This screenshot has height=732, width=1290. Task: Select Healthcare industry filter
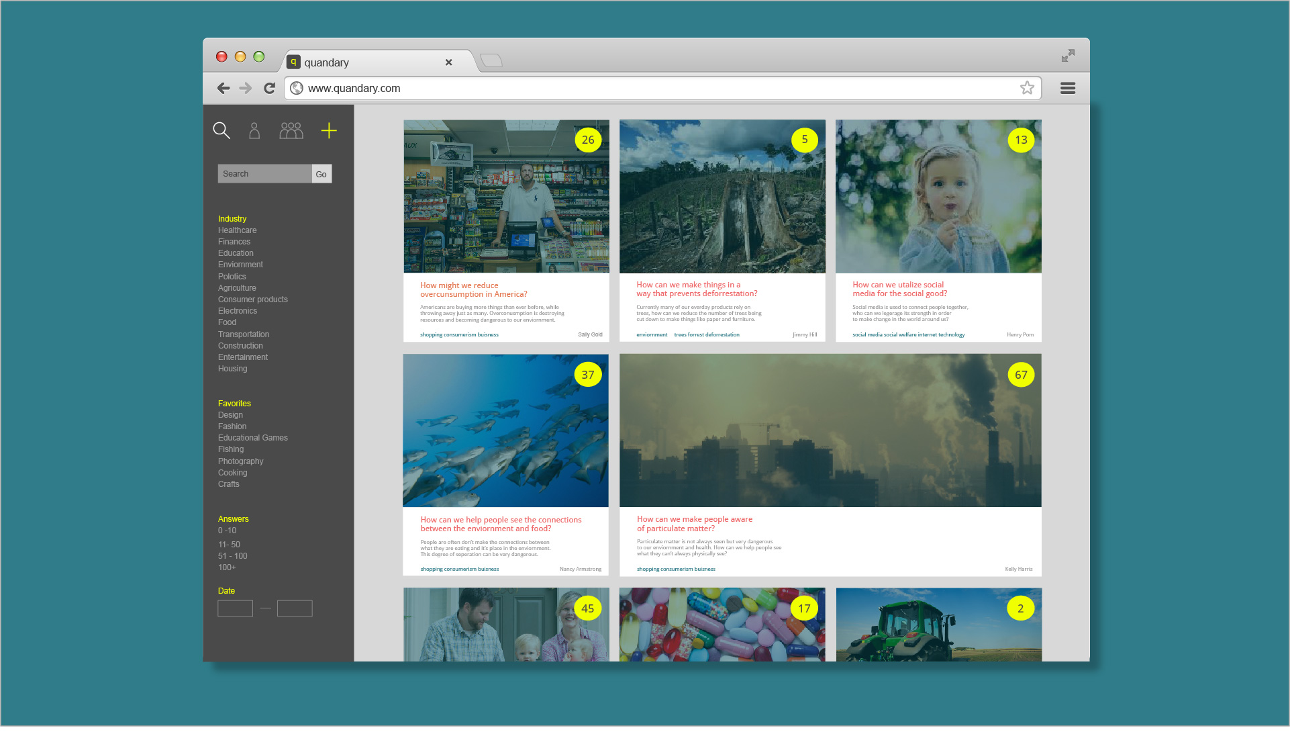(x=237, y=230)
